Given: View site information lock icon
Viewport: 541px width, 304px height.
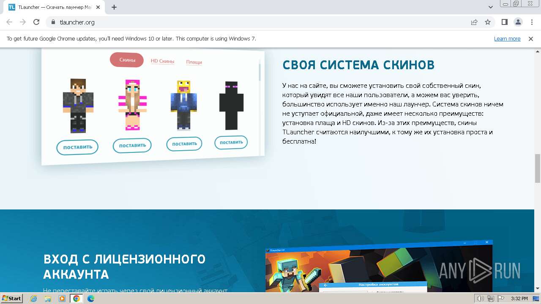Looking at the screenshot, I should (x=53, y=22).
